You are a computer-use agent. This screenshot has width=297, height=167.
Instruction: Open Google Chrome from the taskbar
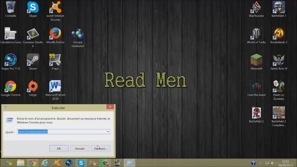[33, 163]
